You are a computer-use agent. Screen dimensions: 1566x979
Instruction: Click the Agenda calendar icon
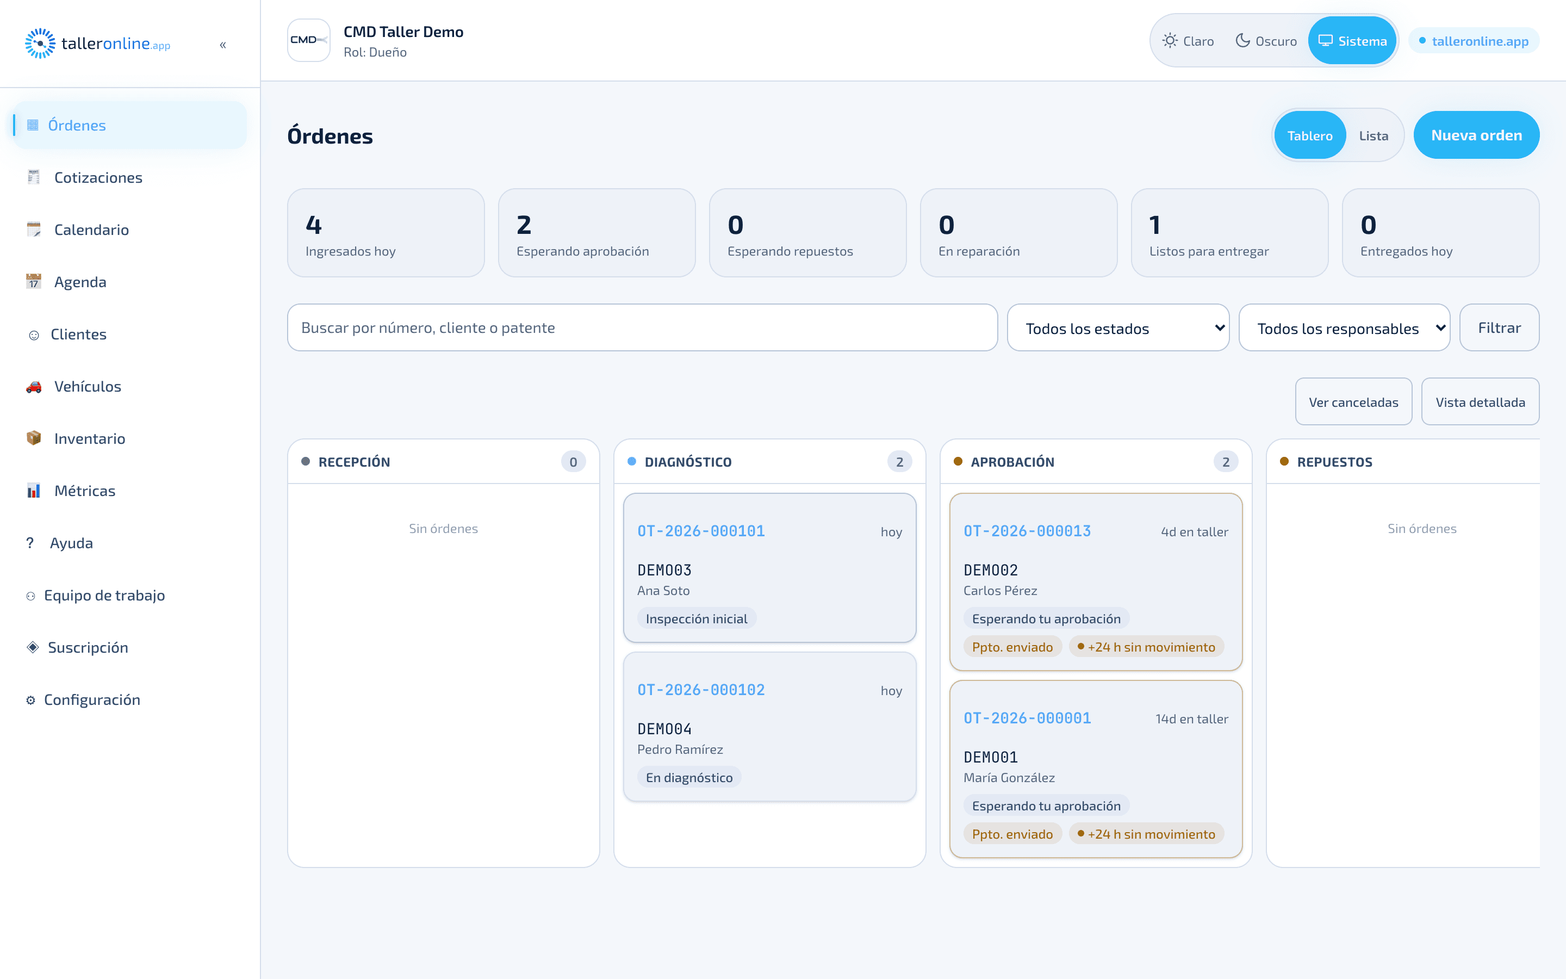tap(34, 282)
